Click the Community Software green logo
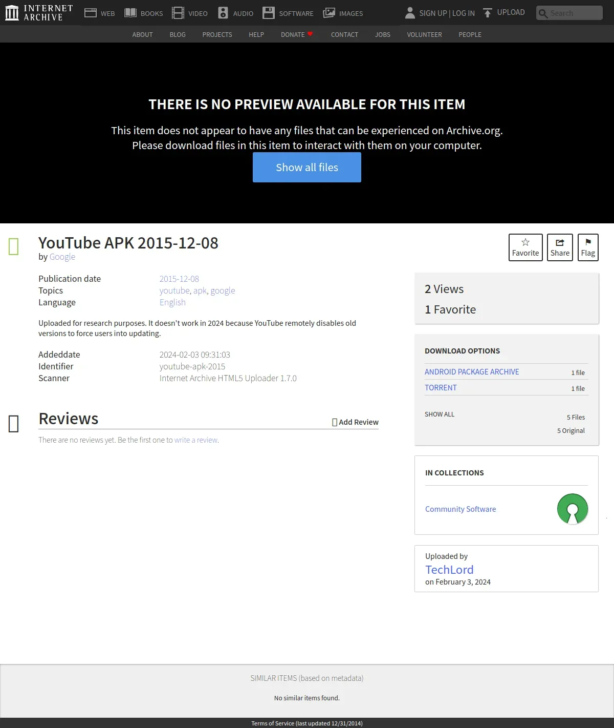This screenshot has width=614, height=728. 573,509
